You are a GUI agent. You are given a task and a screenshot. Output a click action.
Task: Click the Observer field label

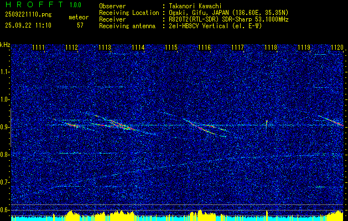(112, 6)
